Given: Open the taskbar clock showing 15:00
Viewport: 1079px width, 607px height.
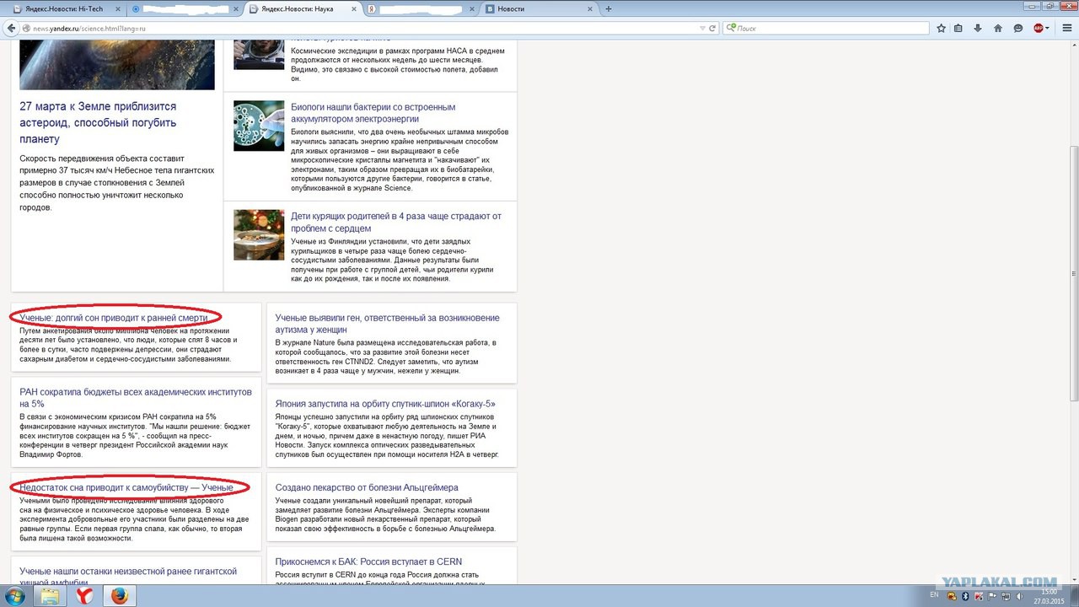Looking at the screenshot, I should click(1049, 596).
